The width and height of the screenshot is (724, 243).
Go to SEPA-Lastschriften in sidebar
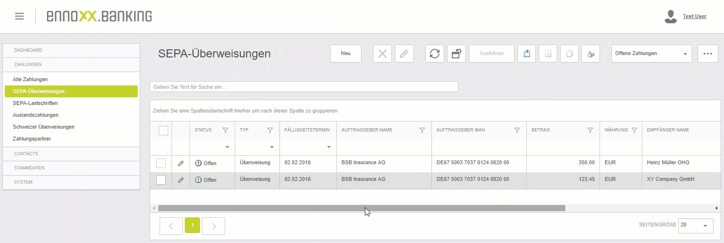coord(35,103)
